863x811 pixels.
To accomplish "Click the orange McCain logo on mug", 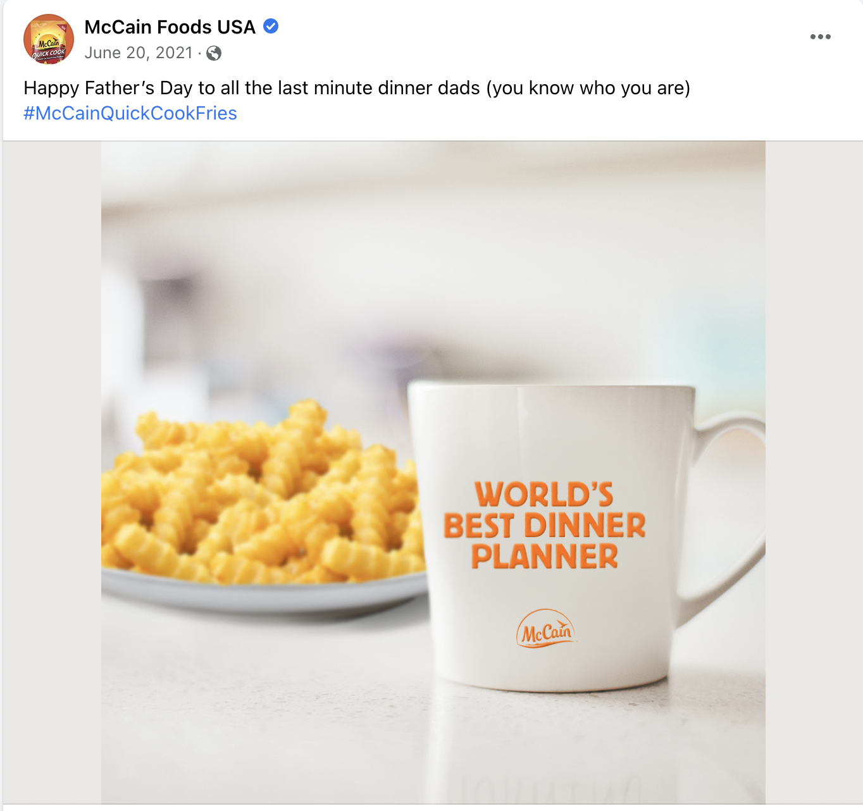I will click(545, 628).
